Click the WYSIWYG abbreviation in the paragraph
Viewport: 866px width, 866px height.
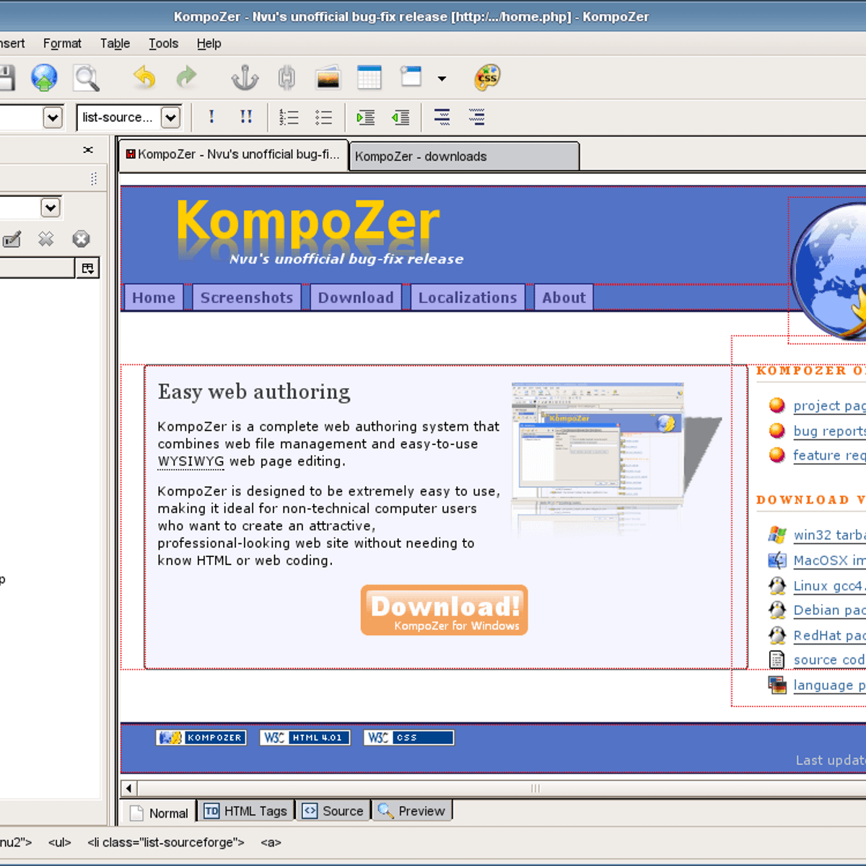(191, 461)
